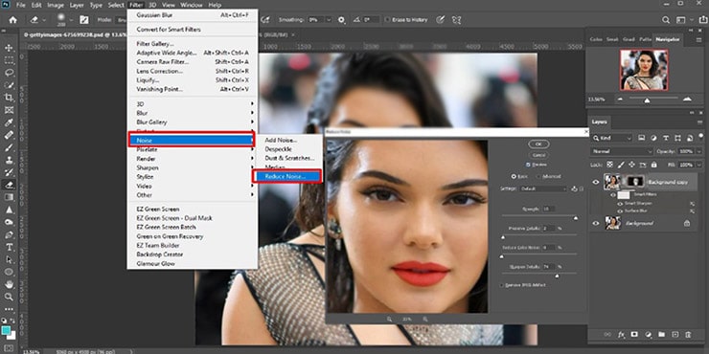Click zoom in below dialog preview
The height and width of the screenshot is (354, 709).
(425, 319)
